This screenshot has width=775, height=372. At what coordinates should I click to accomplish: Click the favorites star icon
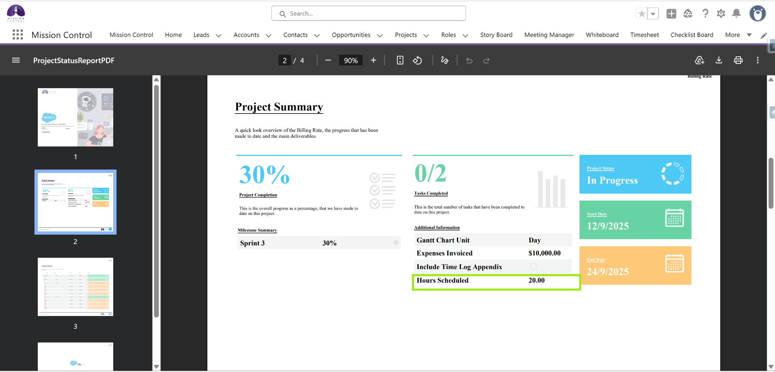click(x=642, y=14)
